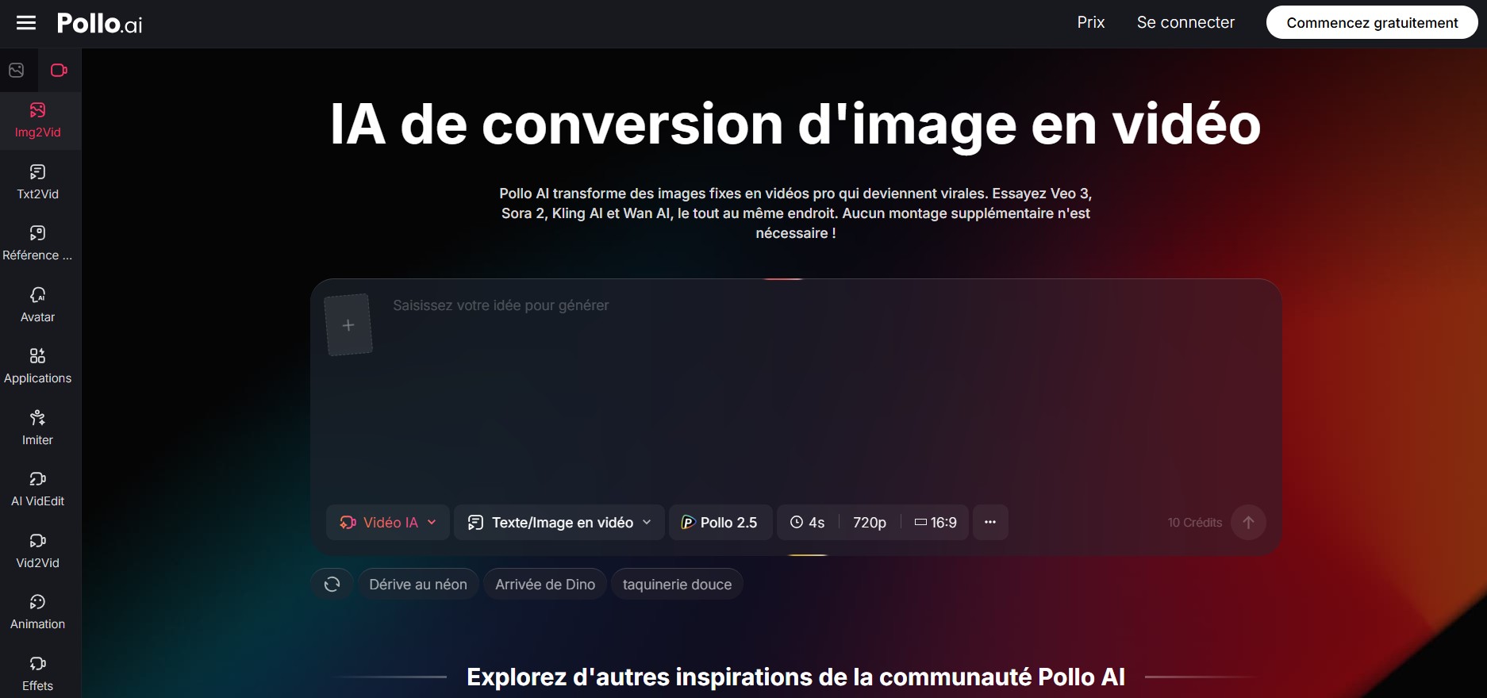Open the Vid2Vid tool
This screenshot has height=698, width=1487.
pos(38,551)
